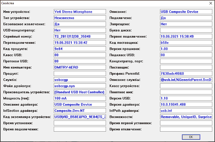Select the InfSection драйвера field Composite.Dev.NT
Screen dimensions: 215x142
(x=80, y=111)
